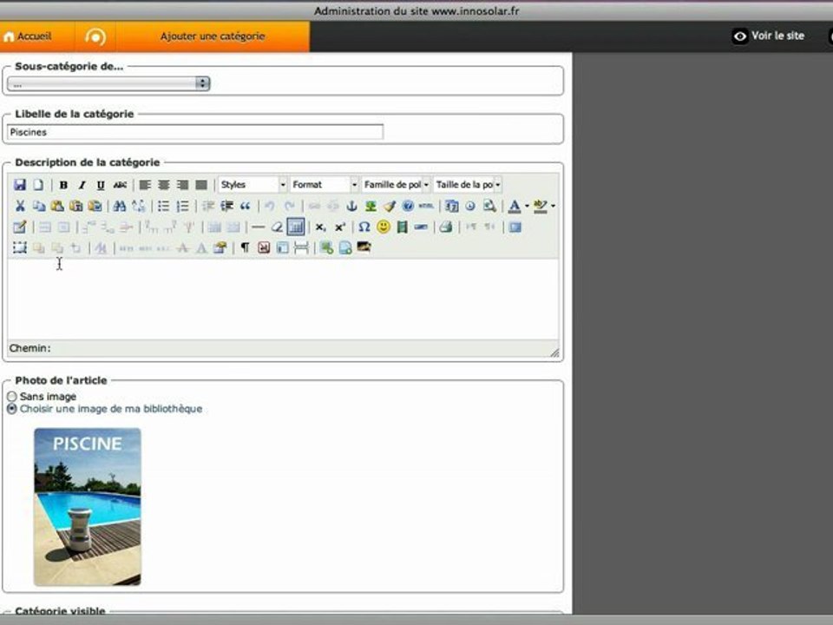
Task: Click the Ajouter une catégorie tab
Action: tap(213, 36)
